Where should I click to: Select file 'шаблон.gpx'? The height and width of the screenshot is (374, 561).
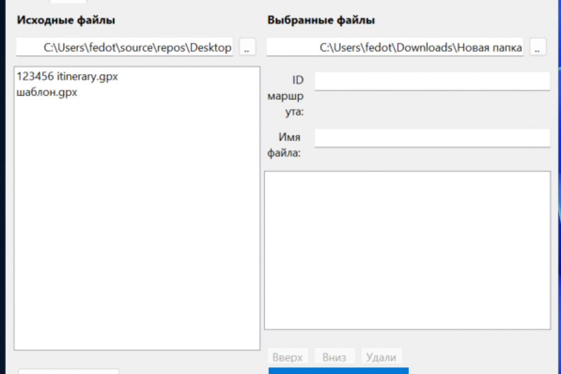[47, 92]
